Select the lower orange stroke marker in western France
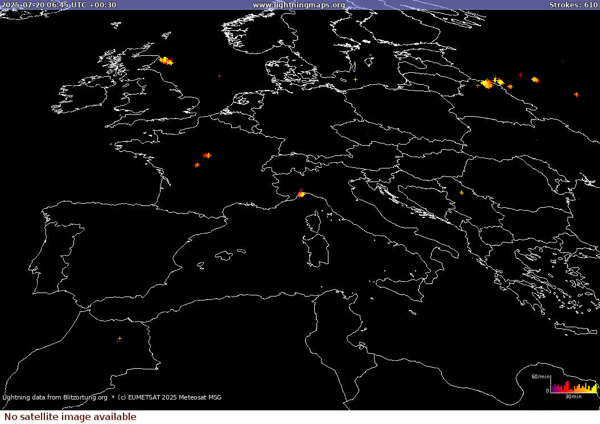 (x=197, y=165)
